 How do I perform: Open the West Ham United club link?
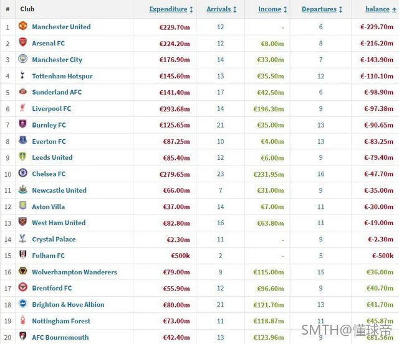pos(59,223)
